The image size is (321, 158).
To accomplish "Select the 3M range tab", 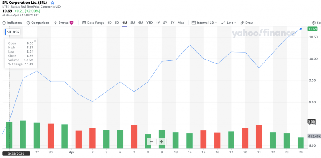I will click(x=132, y=23).
